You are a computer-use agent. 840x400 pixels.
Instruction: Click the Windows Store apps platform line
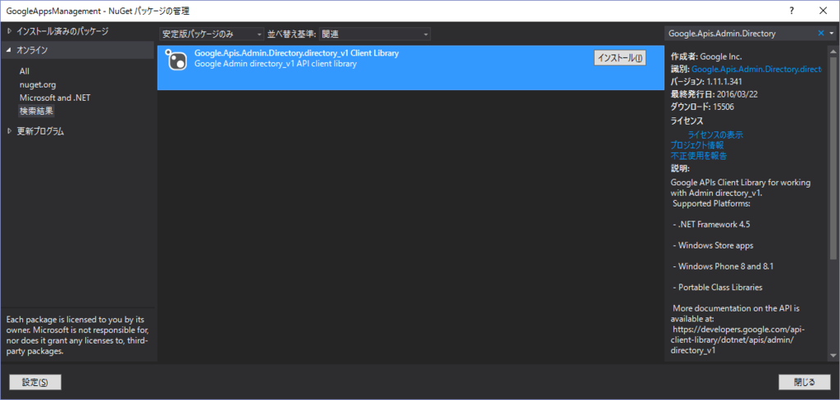713,245
